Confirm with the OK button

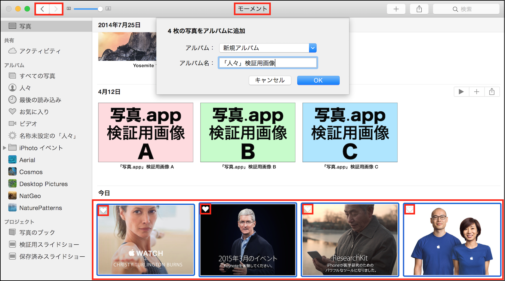pos(318,80)
